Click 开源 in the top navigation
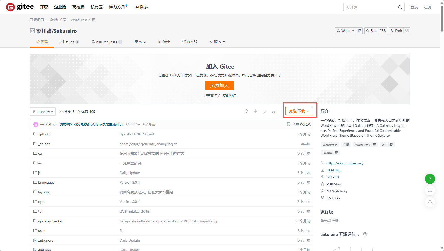Screen dimensions: 444x251 (44, 7)
